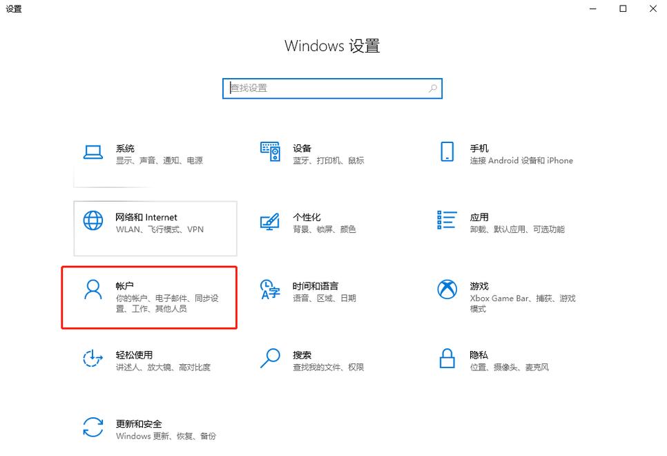This screenshot has height=456, width=667.
Task: Minimize the 设置 window
Action: pyautogui.click(x=593, y=8)
